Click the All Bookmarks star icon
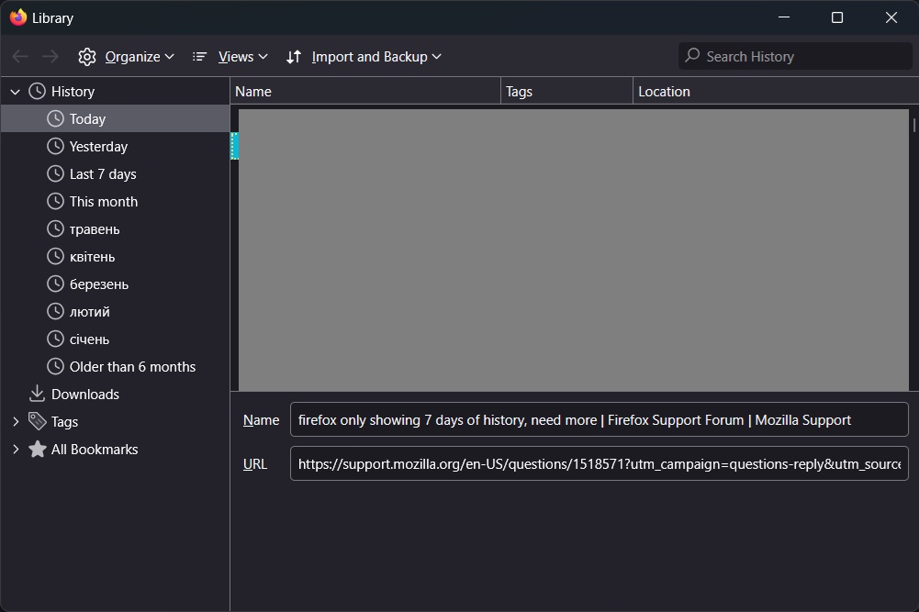This screenshot has height=612, width=919. 37,449
